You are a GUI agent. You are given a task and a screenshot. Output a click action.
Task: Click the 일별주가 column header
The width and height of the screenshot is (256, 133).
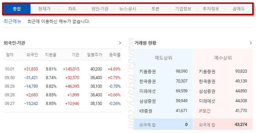coord(94,55)
